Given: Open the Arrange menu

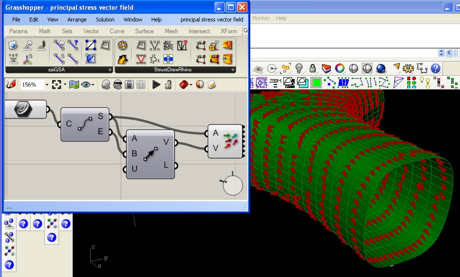Looking at the screenshot, I should [77, 20].
